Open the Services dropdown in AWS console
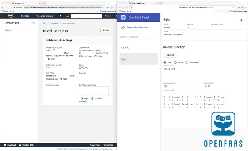The image size is (248, 151). 26,16
